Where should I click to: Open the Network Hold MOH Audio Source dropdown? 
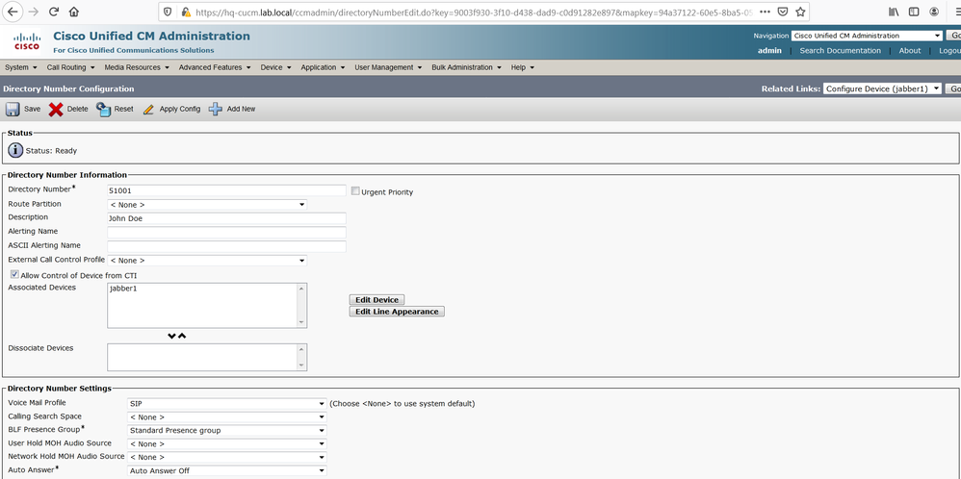(x=226, y=458)
